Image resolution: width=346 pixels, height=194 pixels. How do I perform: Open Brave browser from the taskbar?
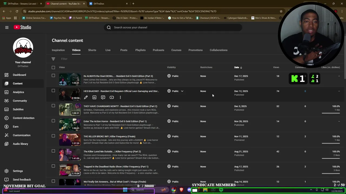pos(181,190)
